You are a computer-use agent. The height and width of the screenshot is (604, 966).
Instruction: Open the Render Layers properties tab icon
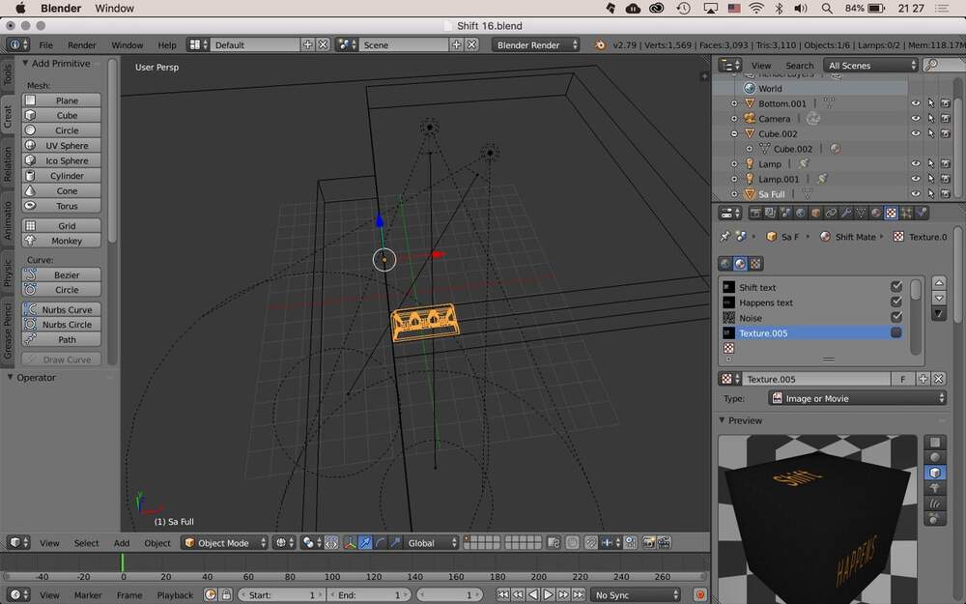770,214
